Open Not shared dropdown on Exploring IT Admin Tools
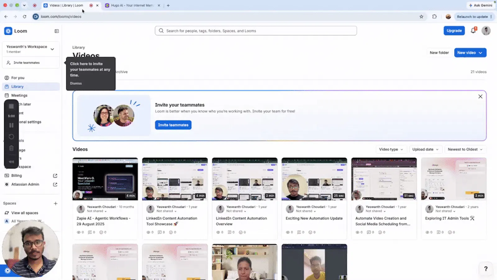 tap(445, 211)
